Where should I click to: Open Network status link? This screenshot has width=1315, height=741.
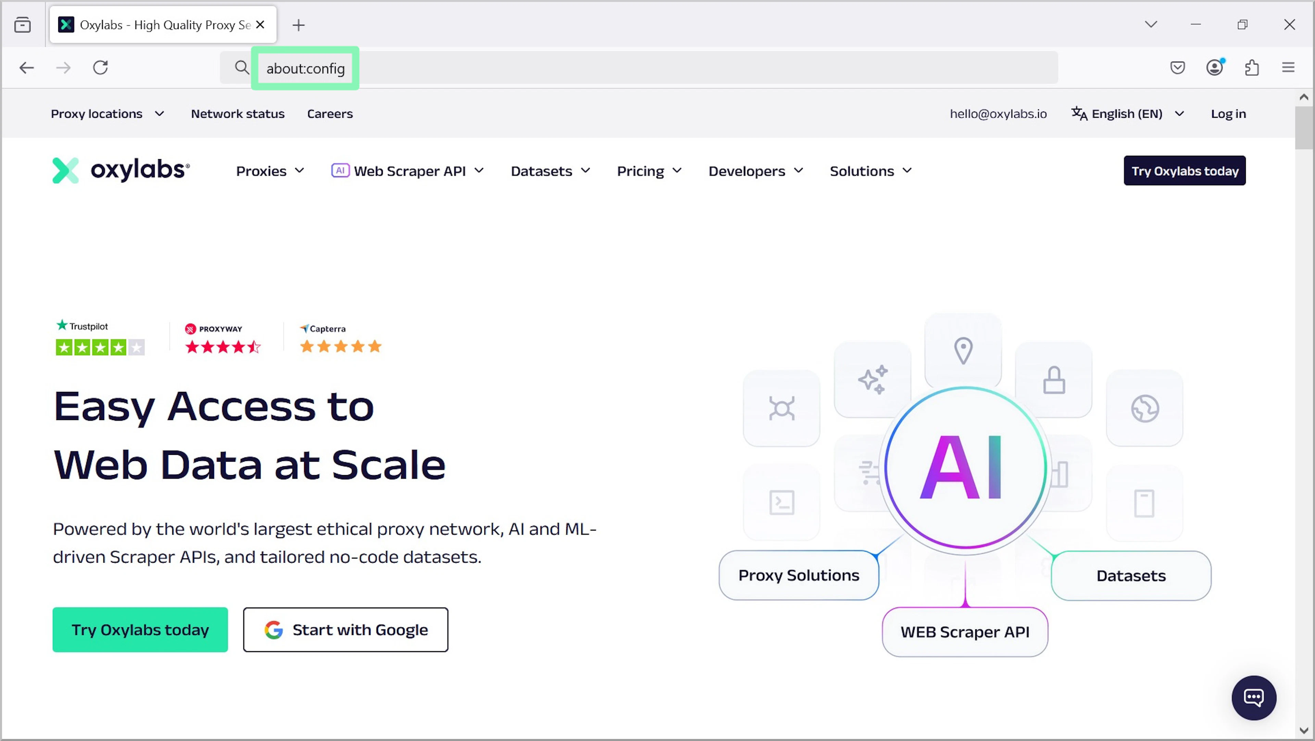click(x=238, y=113)
